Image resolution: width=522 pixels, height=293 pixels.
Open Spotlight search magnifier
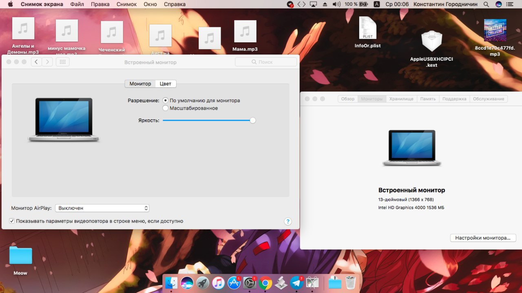tap(486, 4)
